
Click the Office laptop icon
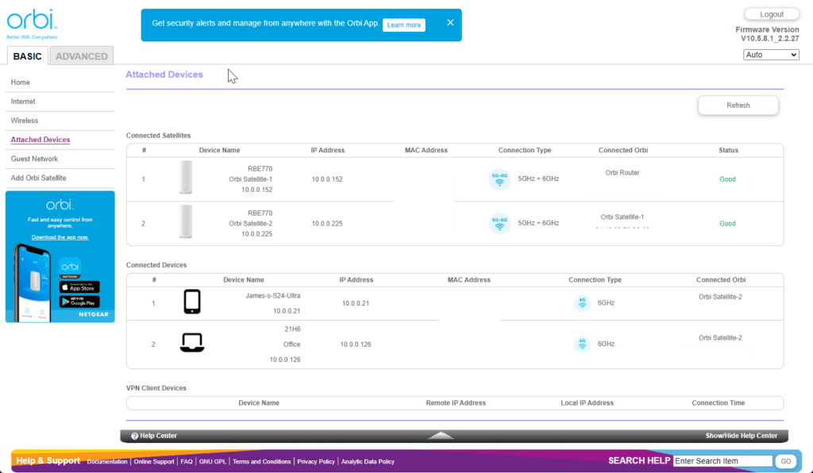[192, 344]
